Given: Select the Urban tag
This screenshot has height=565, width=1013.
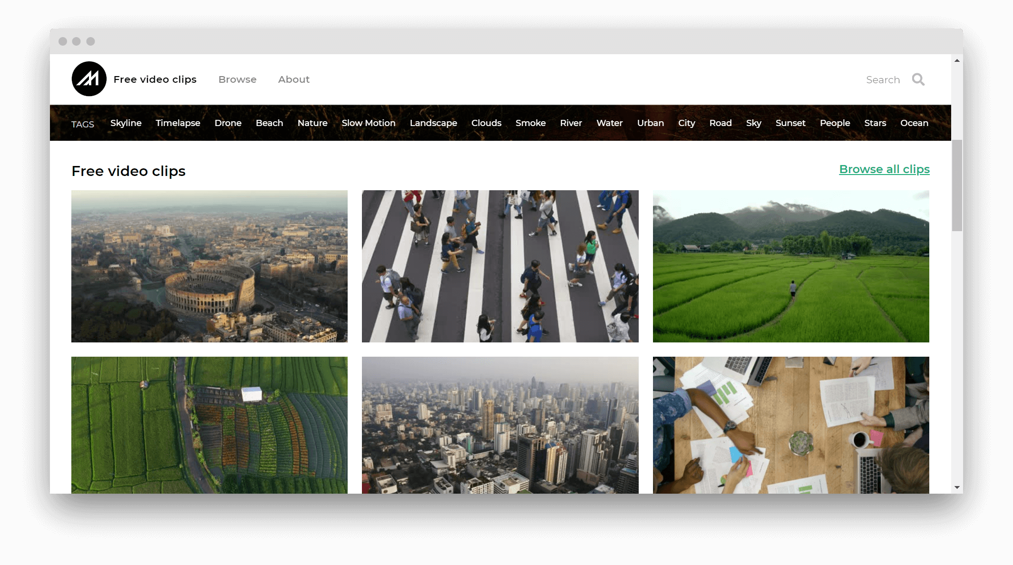Looking at the screenshot, I should [x=650, y=123].
